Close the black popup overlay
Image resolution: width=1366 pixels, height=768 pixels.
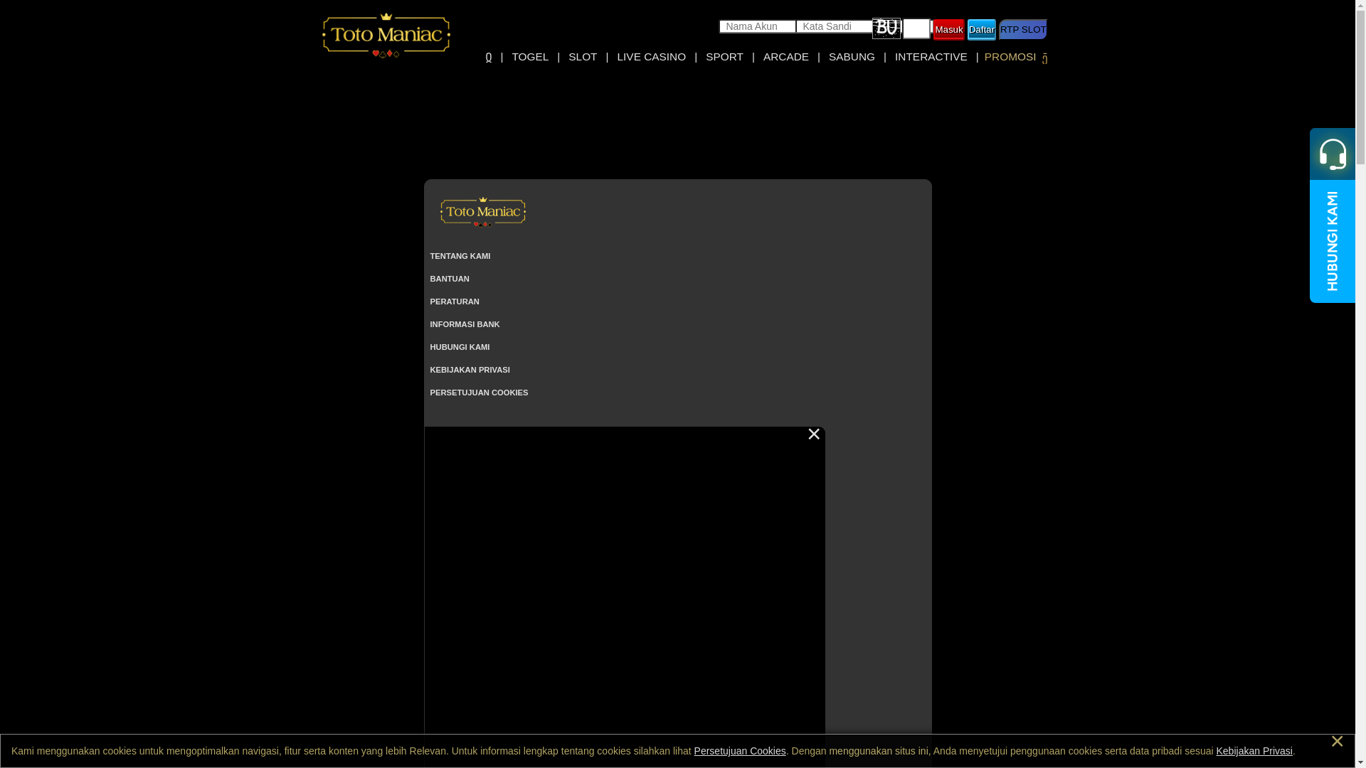point(814,434)
